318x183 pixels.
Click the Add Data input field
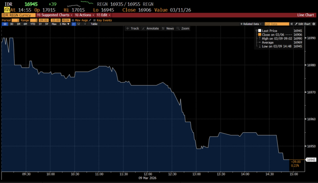pos(277,24)
